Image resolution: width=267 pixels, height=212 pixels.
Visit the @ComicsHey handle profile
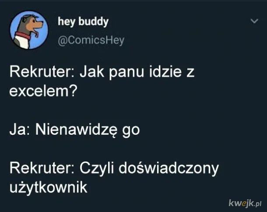click(91, 41)
